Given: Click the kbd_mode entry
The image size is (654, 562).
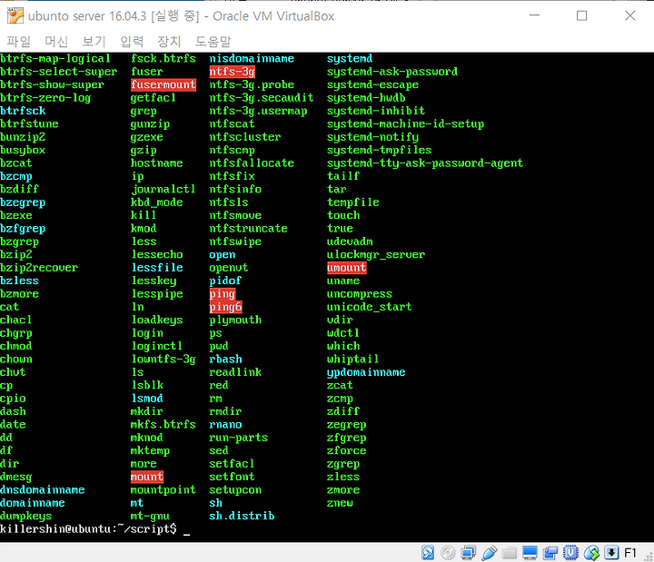Looking at the screenshot, I should pyautogui.click(x=157, y=202).
